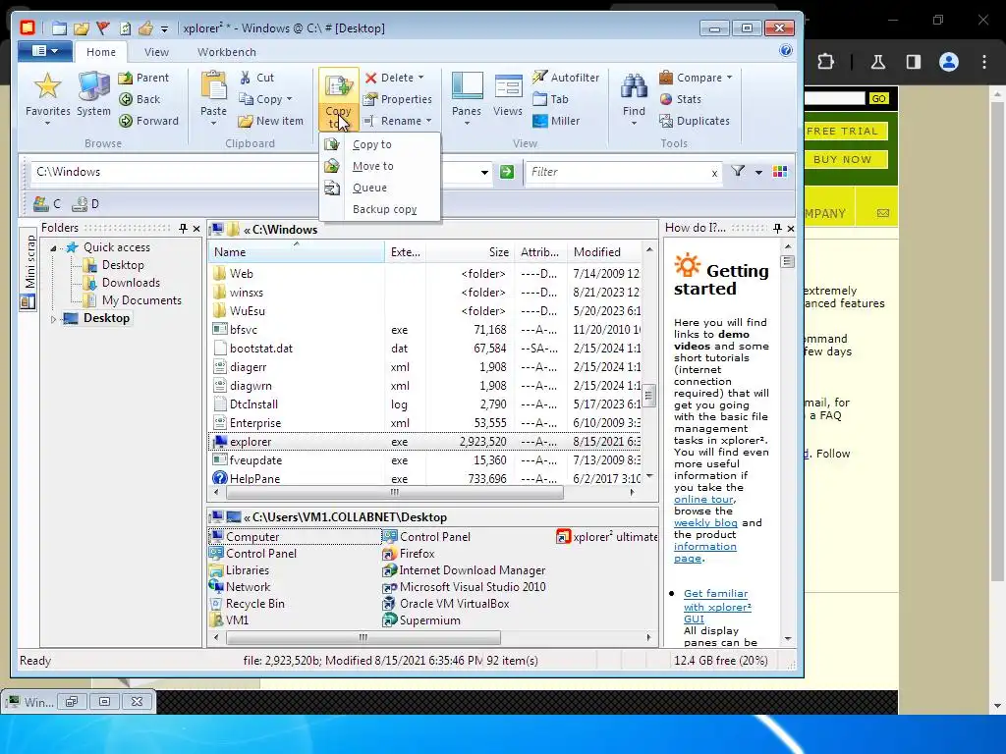Image resolution: width=1006 pixels, height=754 pixels.
Task: Expand the Delete dropdown arrow
Action: pos(420,78)
